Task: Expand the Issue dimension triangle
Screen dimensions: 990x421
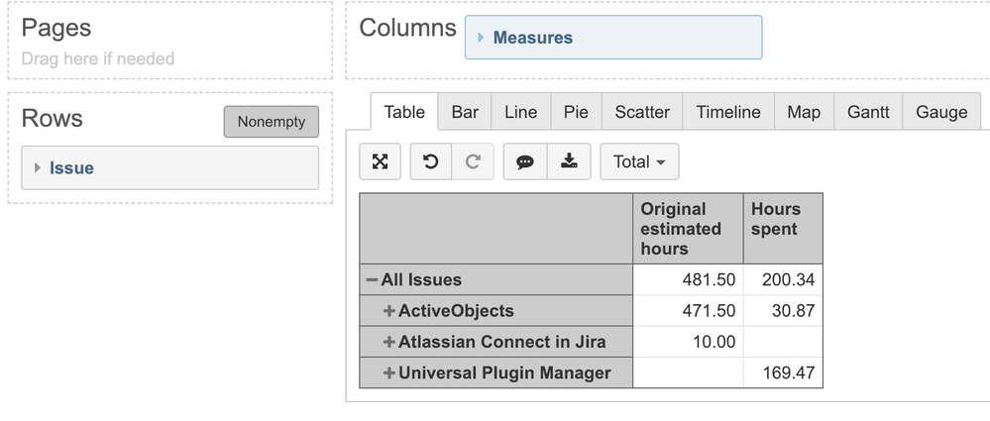Action: [x=38, y=167]
